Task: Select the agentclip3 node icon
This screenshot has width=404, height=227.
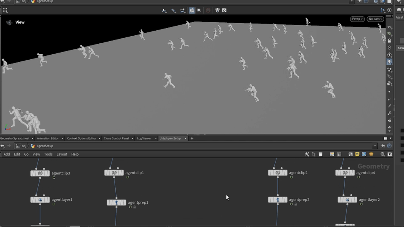Action: coord(40,173)
